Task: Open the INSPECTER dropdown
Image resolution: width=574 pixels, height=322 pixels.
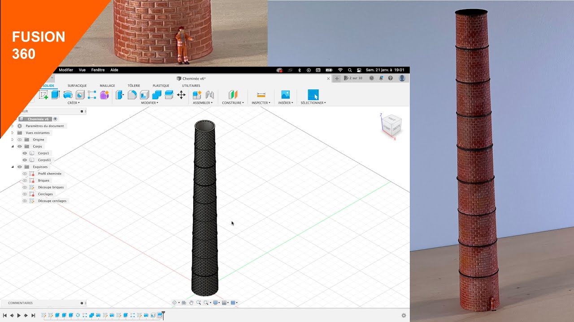Action: pyautogui.click(x=261, y=103)
